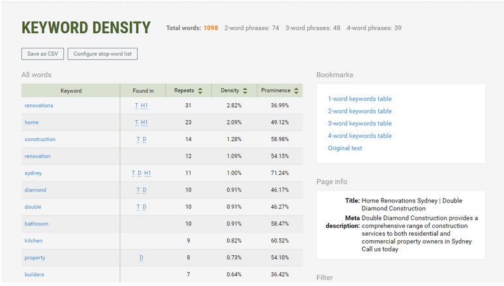Click sydney prominence 71.24%
Screen dimensions: 504x286
[280, 173]
